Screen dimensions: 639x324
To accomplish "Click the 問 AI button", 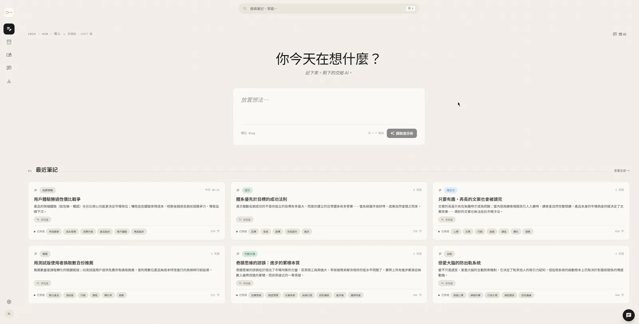I will [x=619, y=34].
